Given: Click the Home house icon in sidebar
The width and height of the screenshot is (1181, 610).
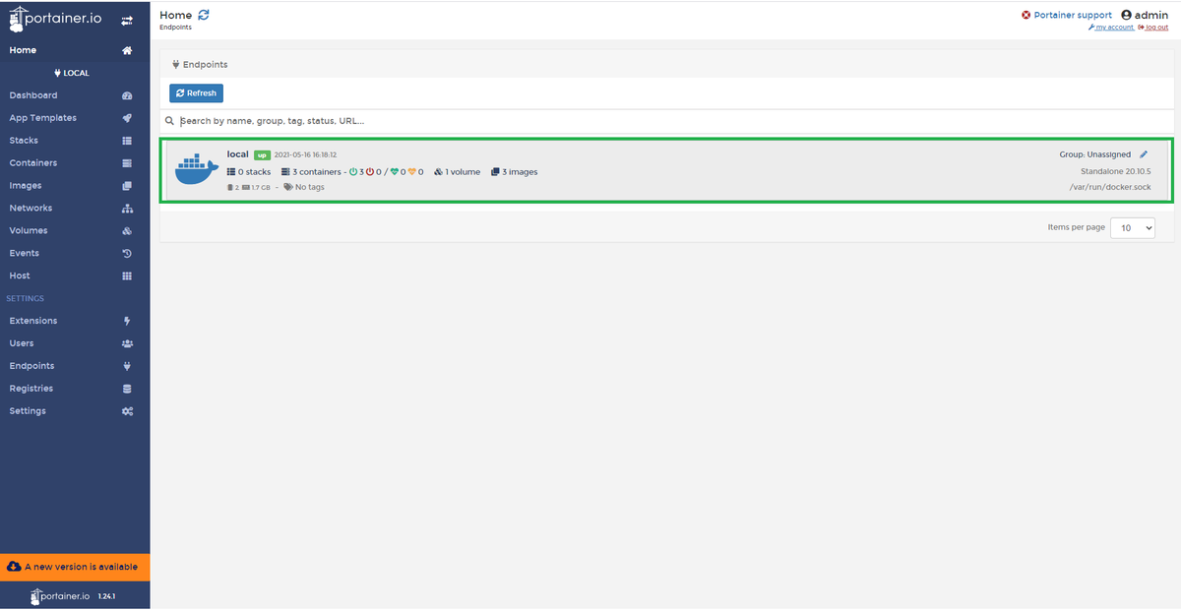Looking at the screenshot, I should pos(127,50).
